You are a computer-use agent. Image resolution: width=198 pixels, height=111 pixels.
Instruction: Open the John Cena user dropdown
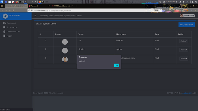coord(187,15)
